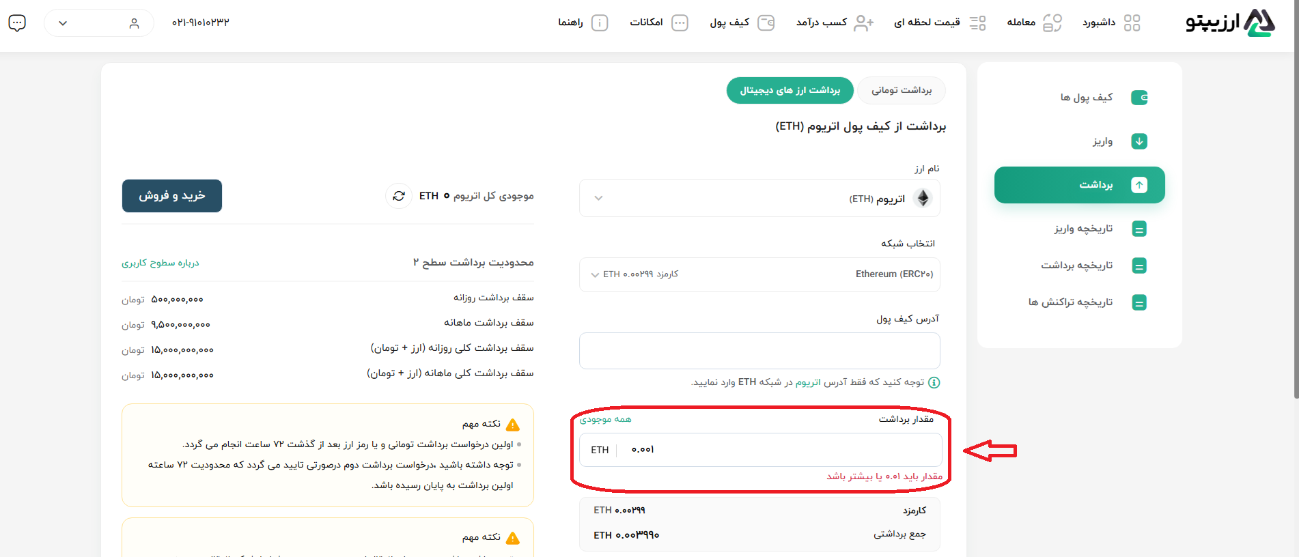Image resolution: width=1299 pixels, height=557 pixels.
Task: Click the trade (معامله) icon
Action: point(1052,23)
